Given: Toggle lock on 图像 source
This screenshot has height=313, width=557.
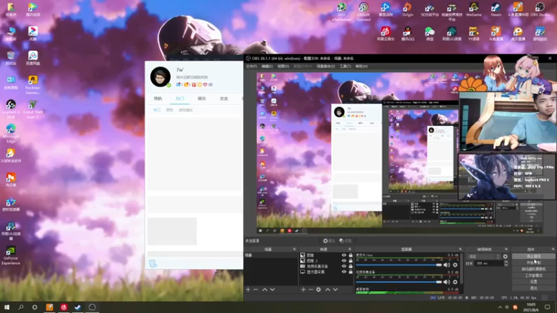Looking at the screenshot, I should pyautogui.click(x=351, y=255).
